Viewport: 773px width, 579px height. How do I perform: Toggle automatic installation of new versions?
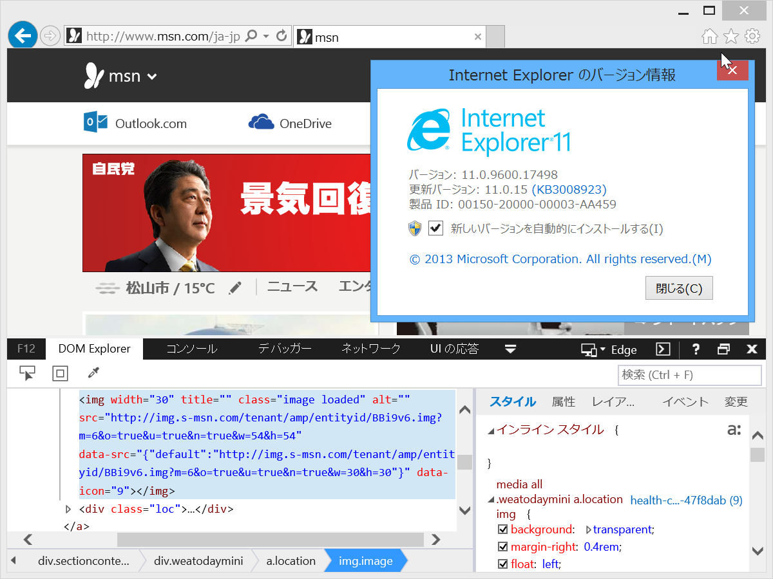(435, 228)
